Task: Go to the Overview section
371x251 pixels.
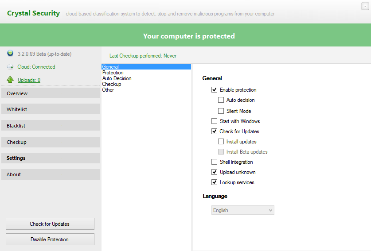Action: click(x=50, y=93)
